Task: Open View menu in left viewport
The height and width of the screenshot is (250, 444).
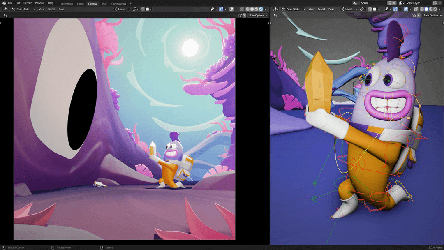Action: pyautogui.click(x=42, y=9)
